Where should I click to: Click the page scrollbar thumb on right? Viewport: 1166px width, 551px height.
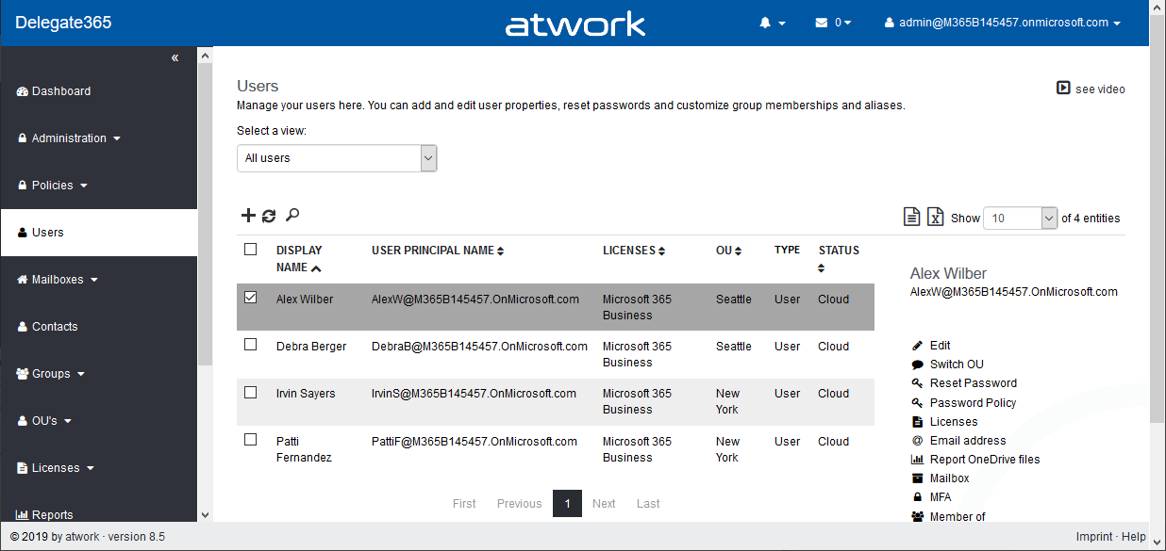pos(1158,217)
